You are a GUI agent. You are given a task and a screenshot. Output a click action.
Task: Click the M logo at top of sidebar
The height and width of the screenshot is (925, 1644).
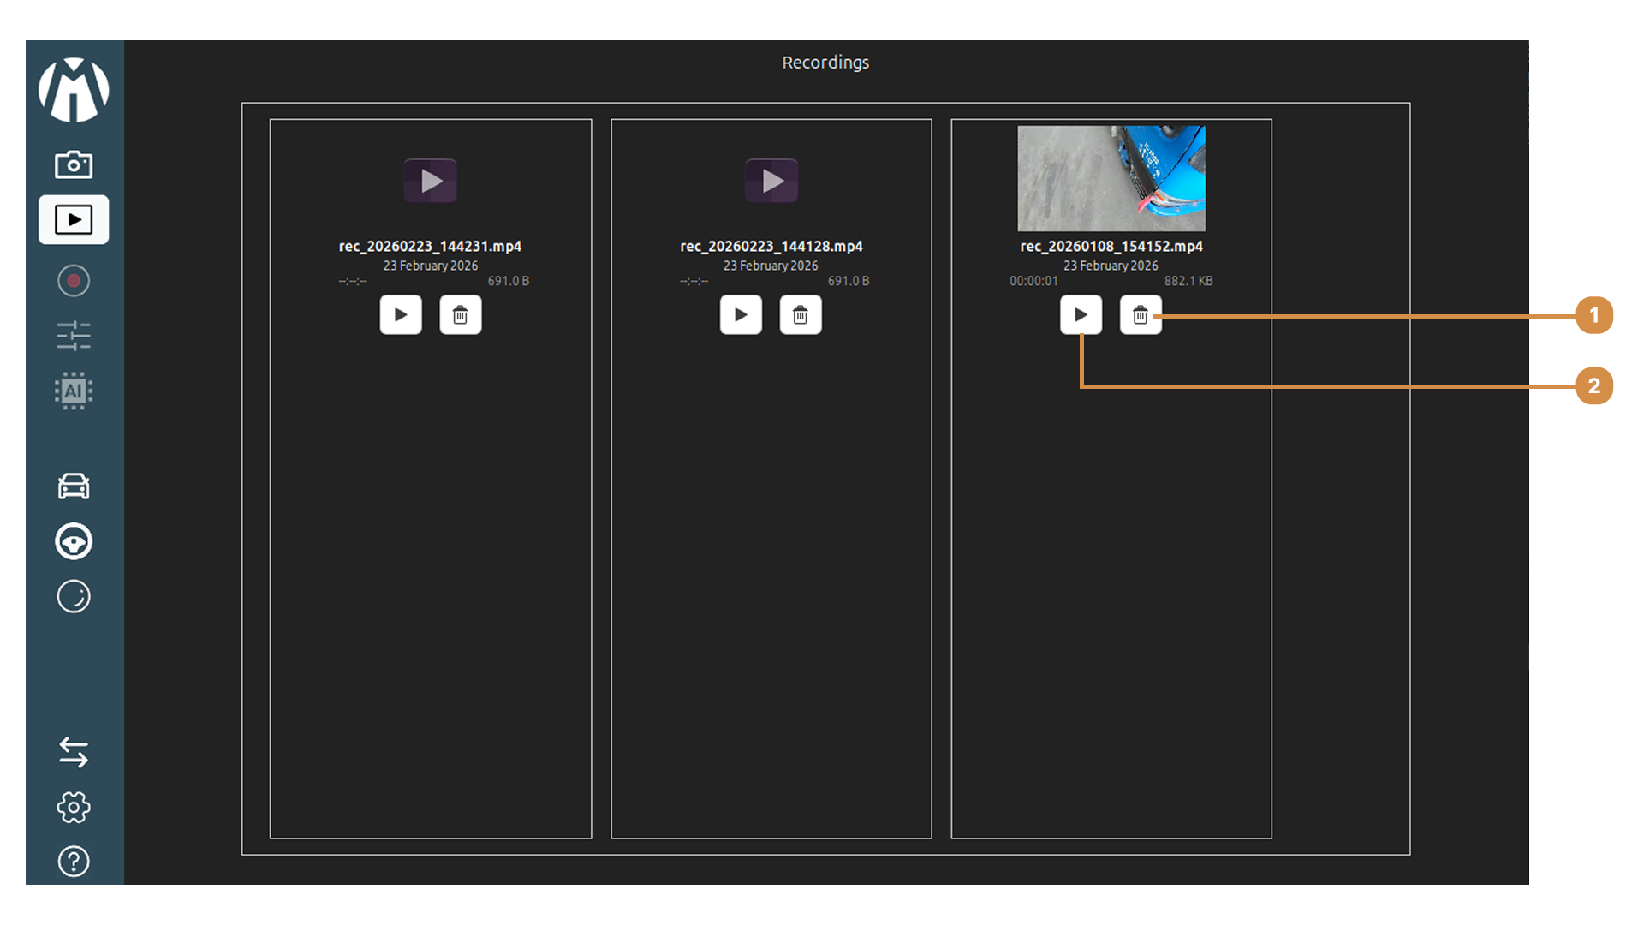coord(74,90)
